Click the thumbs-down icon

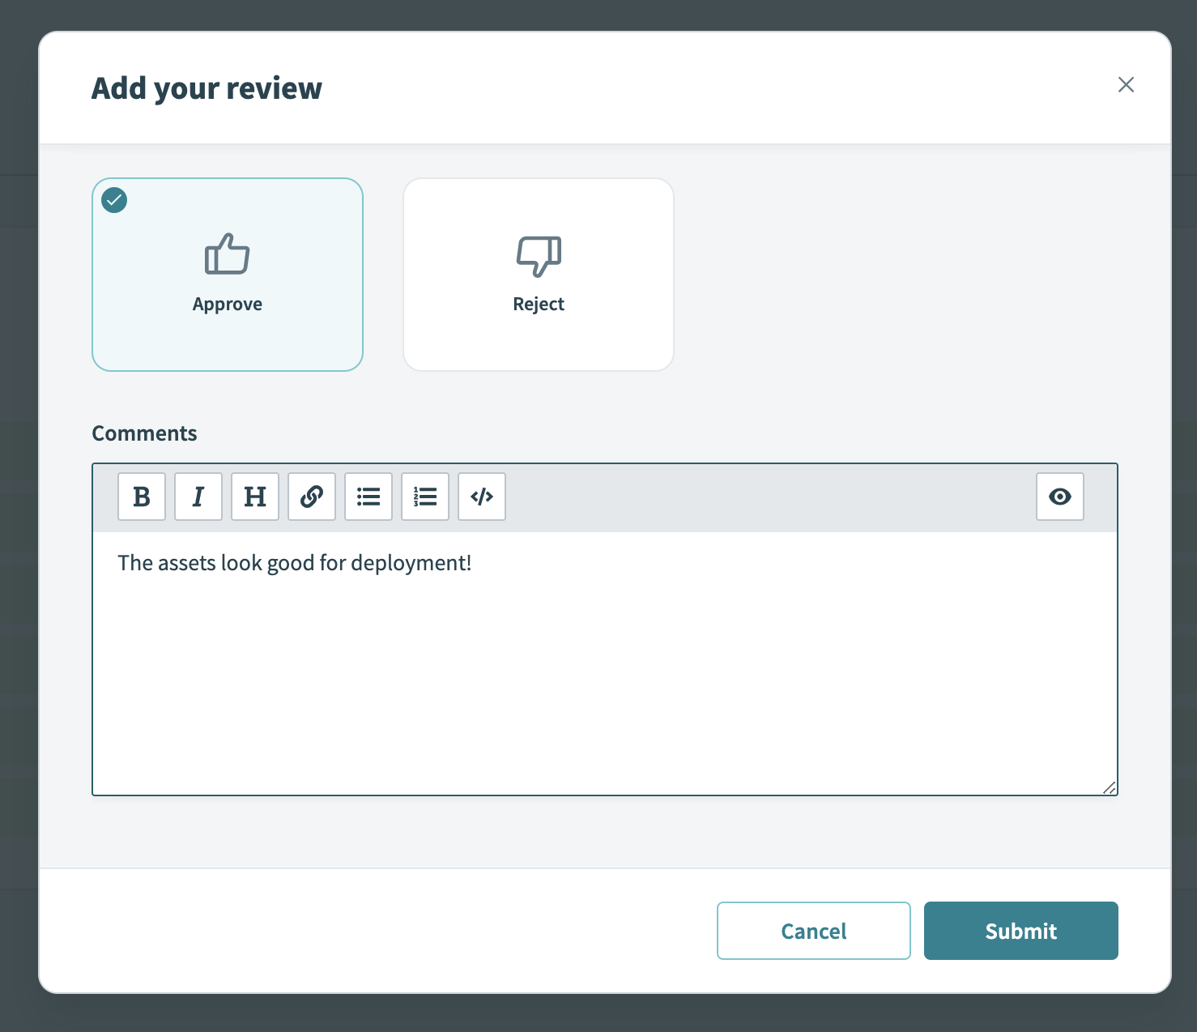click(x=539, y=256)
